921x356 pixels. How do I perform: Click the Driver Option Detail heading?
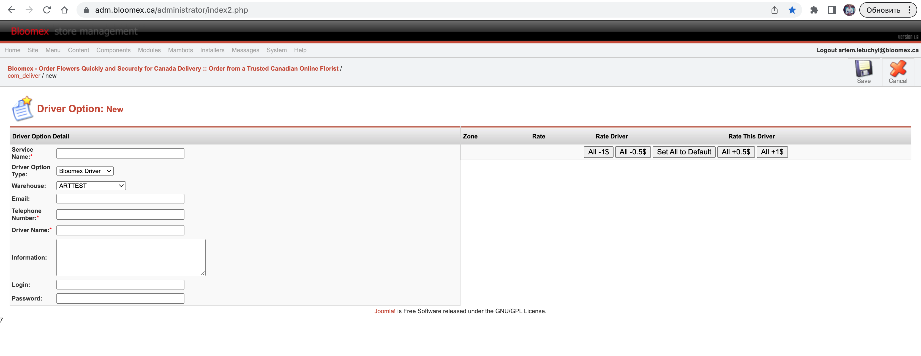[x=40, y=136]
